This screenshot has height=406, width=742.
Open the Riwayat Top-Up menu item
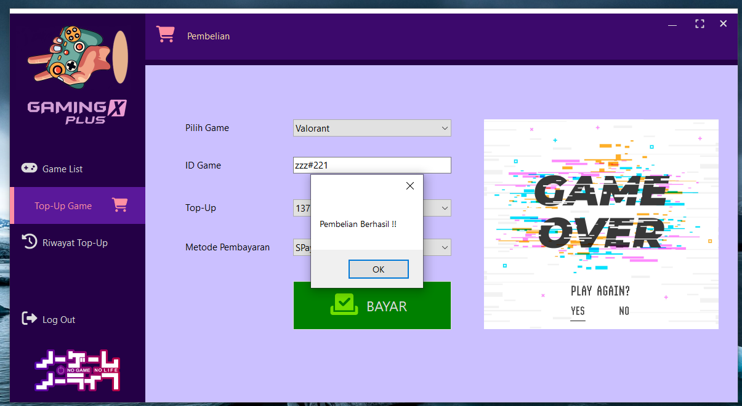click(x=78, y=242)
